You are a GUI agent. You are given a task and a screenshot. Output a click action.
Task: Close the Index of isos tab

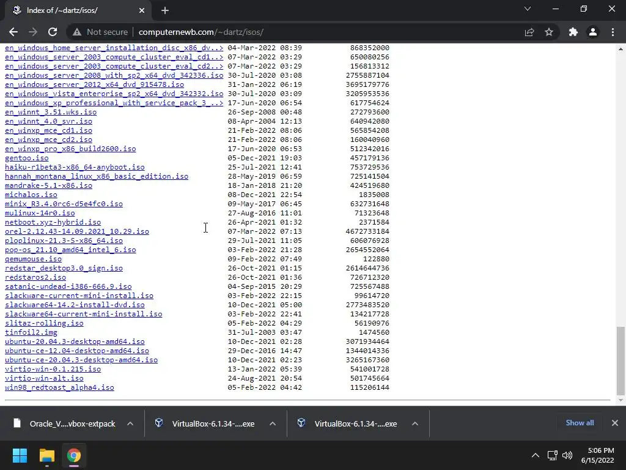[142, 10]
